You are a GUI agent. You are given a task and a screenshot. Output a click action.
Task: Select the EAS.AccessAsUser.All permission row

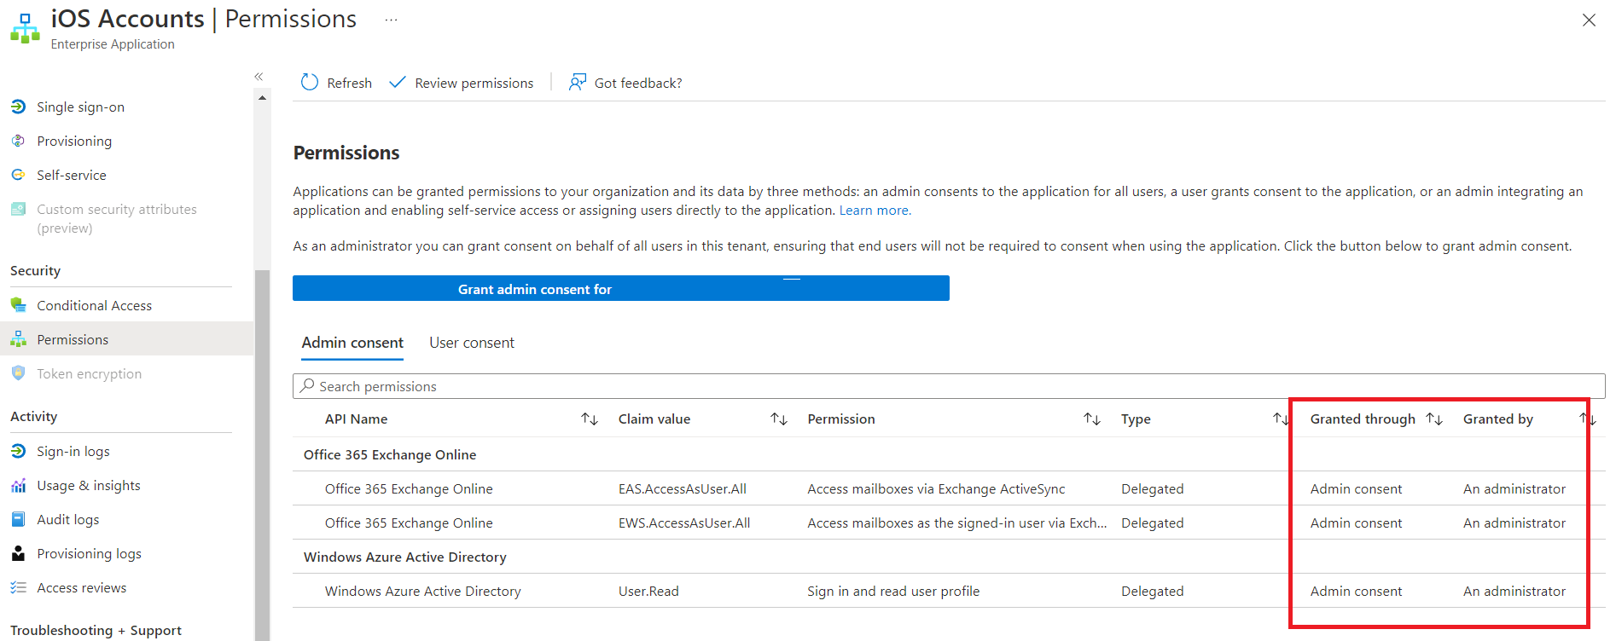682,488
